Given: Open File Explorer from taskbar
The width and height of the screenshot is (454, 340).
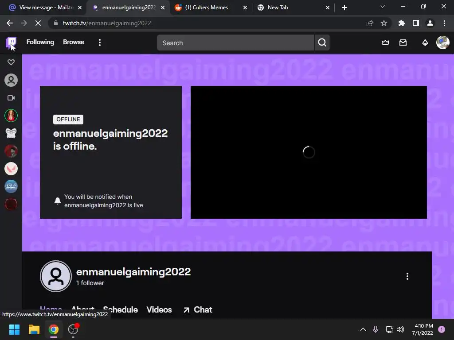Looking at the screenshot, I should pos(34,329).
